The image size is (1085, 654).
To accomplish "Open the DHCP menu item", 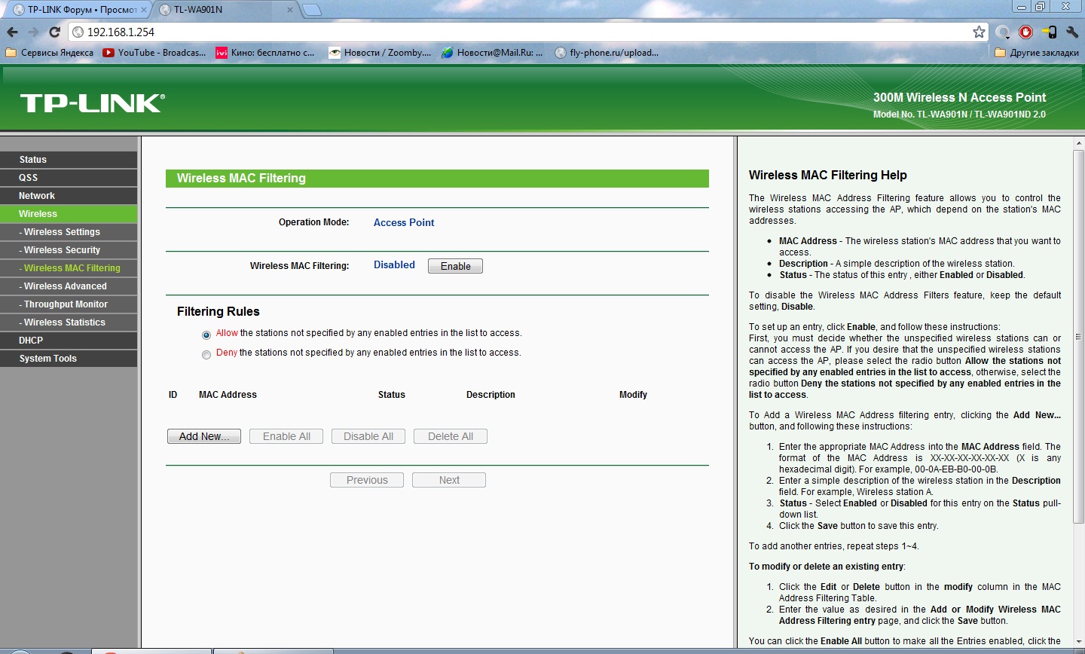I will (x=69, y=341).
